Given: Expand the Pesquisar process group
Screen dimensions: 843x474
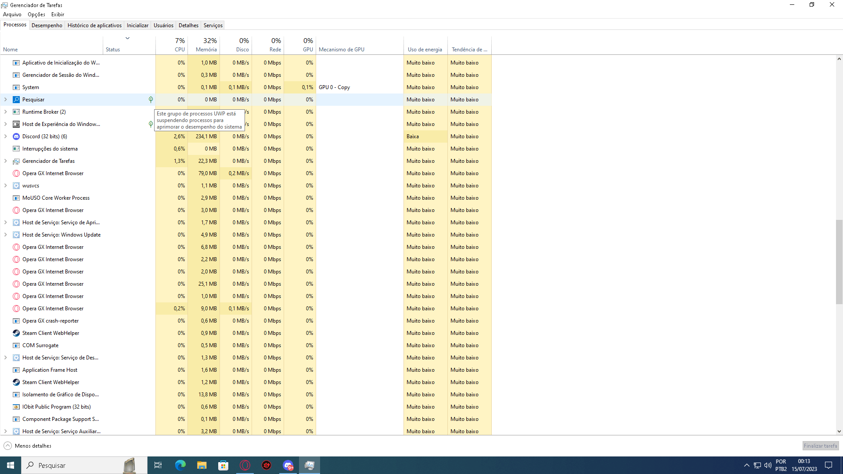Looking at the screenshot, I should (x=6, y=100).
